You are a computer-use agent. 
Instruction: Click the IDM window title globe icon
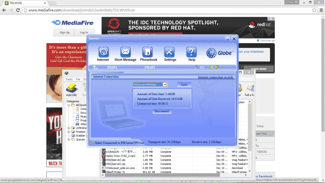click(66, 73)
